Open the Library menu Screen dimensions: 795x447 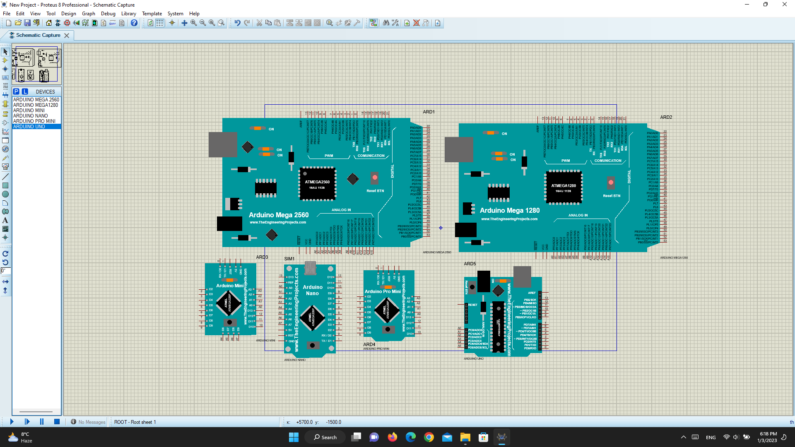(x=128, y=14)
